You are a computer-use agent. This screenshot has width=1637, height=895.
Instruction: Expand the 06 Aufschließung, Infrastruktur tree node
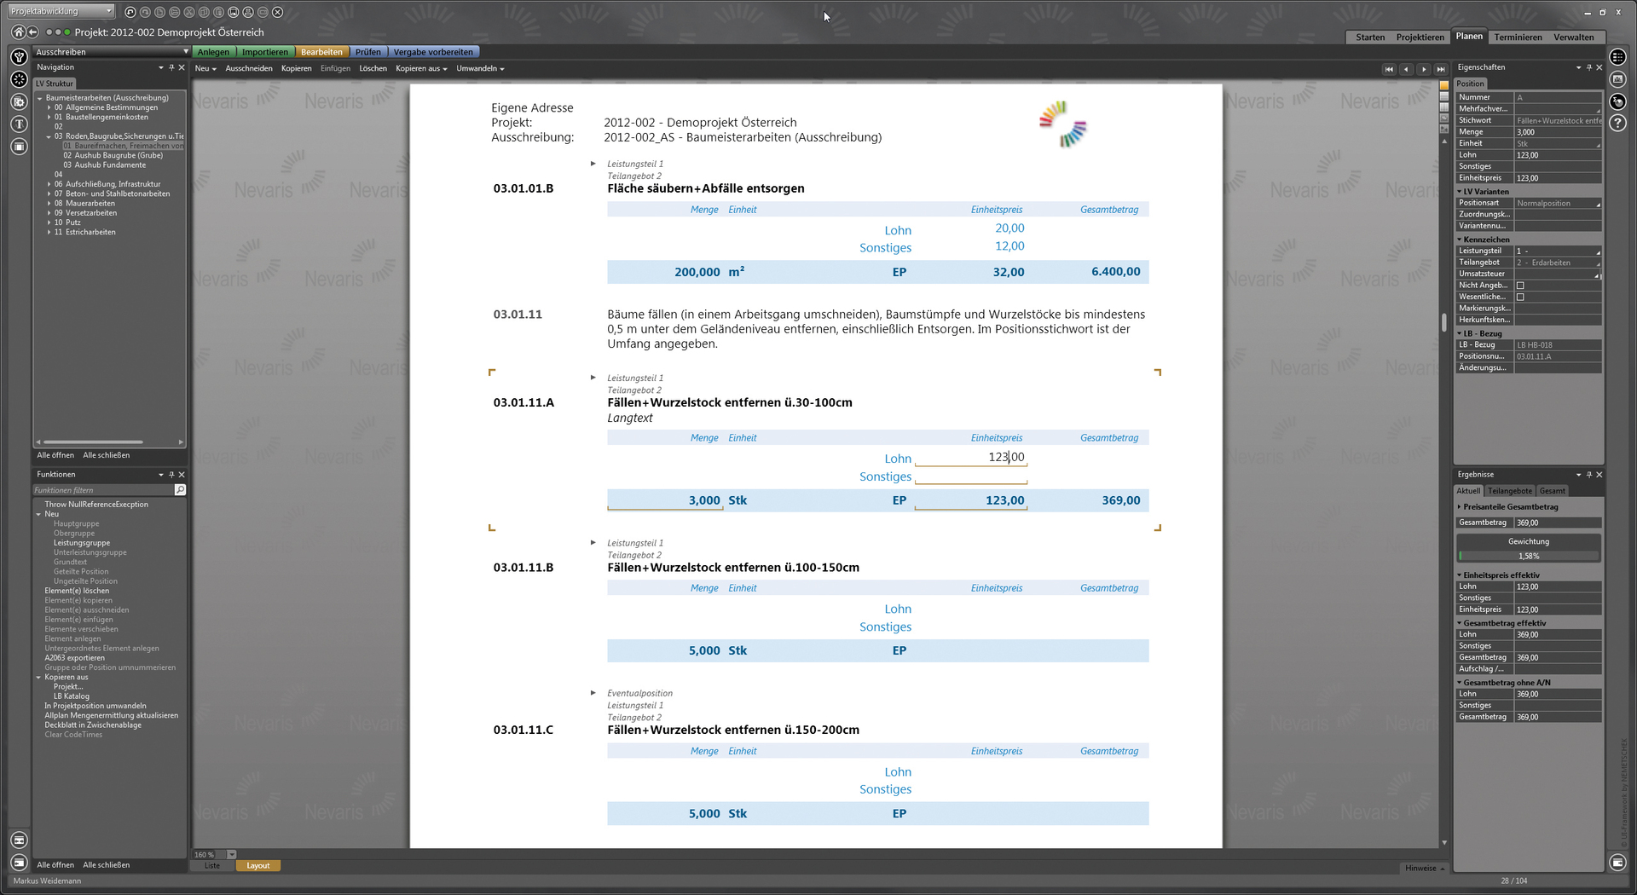coord(49,184)
